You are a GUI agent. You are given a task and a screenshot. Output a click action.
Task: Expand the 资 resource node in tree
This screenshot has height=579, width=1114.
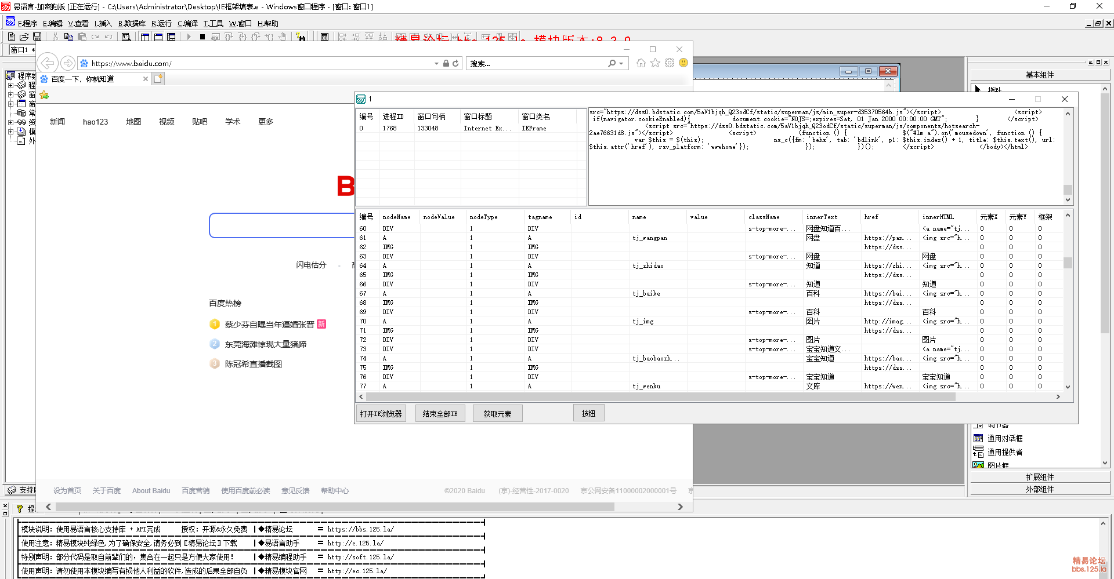click(x=10, y=122)
